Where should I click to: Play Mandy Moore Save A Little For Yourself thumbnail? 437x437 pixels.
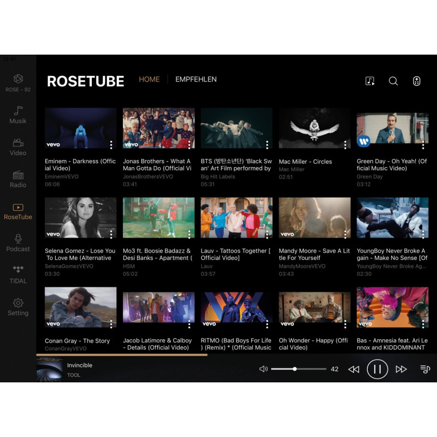pyautogui.click(x=315, y=217)
